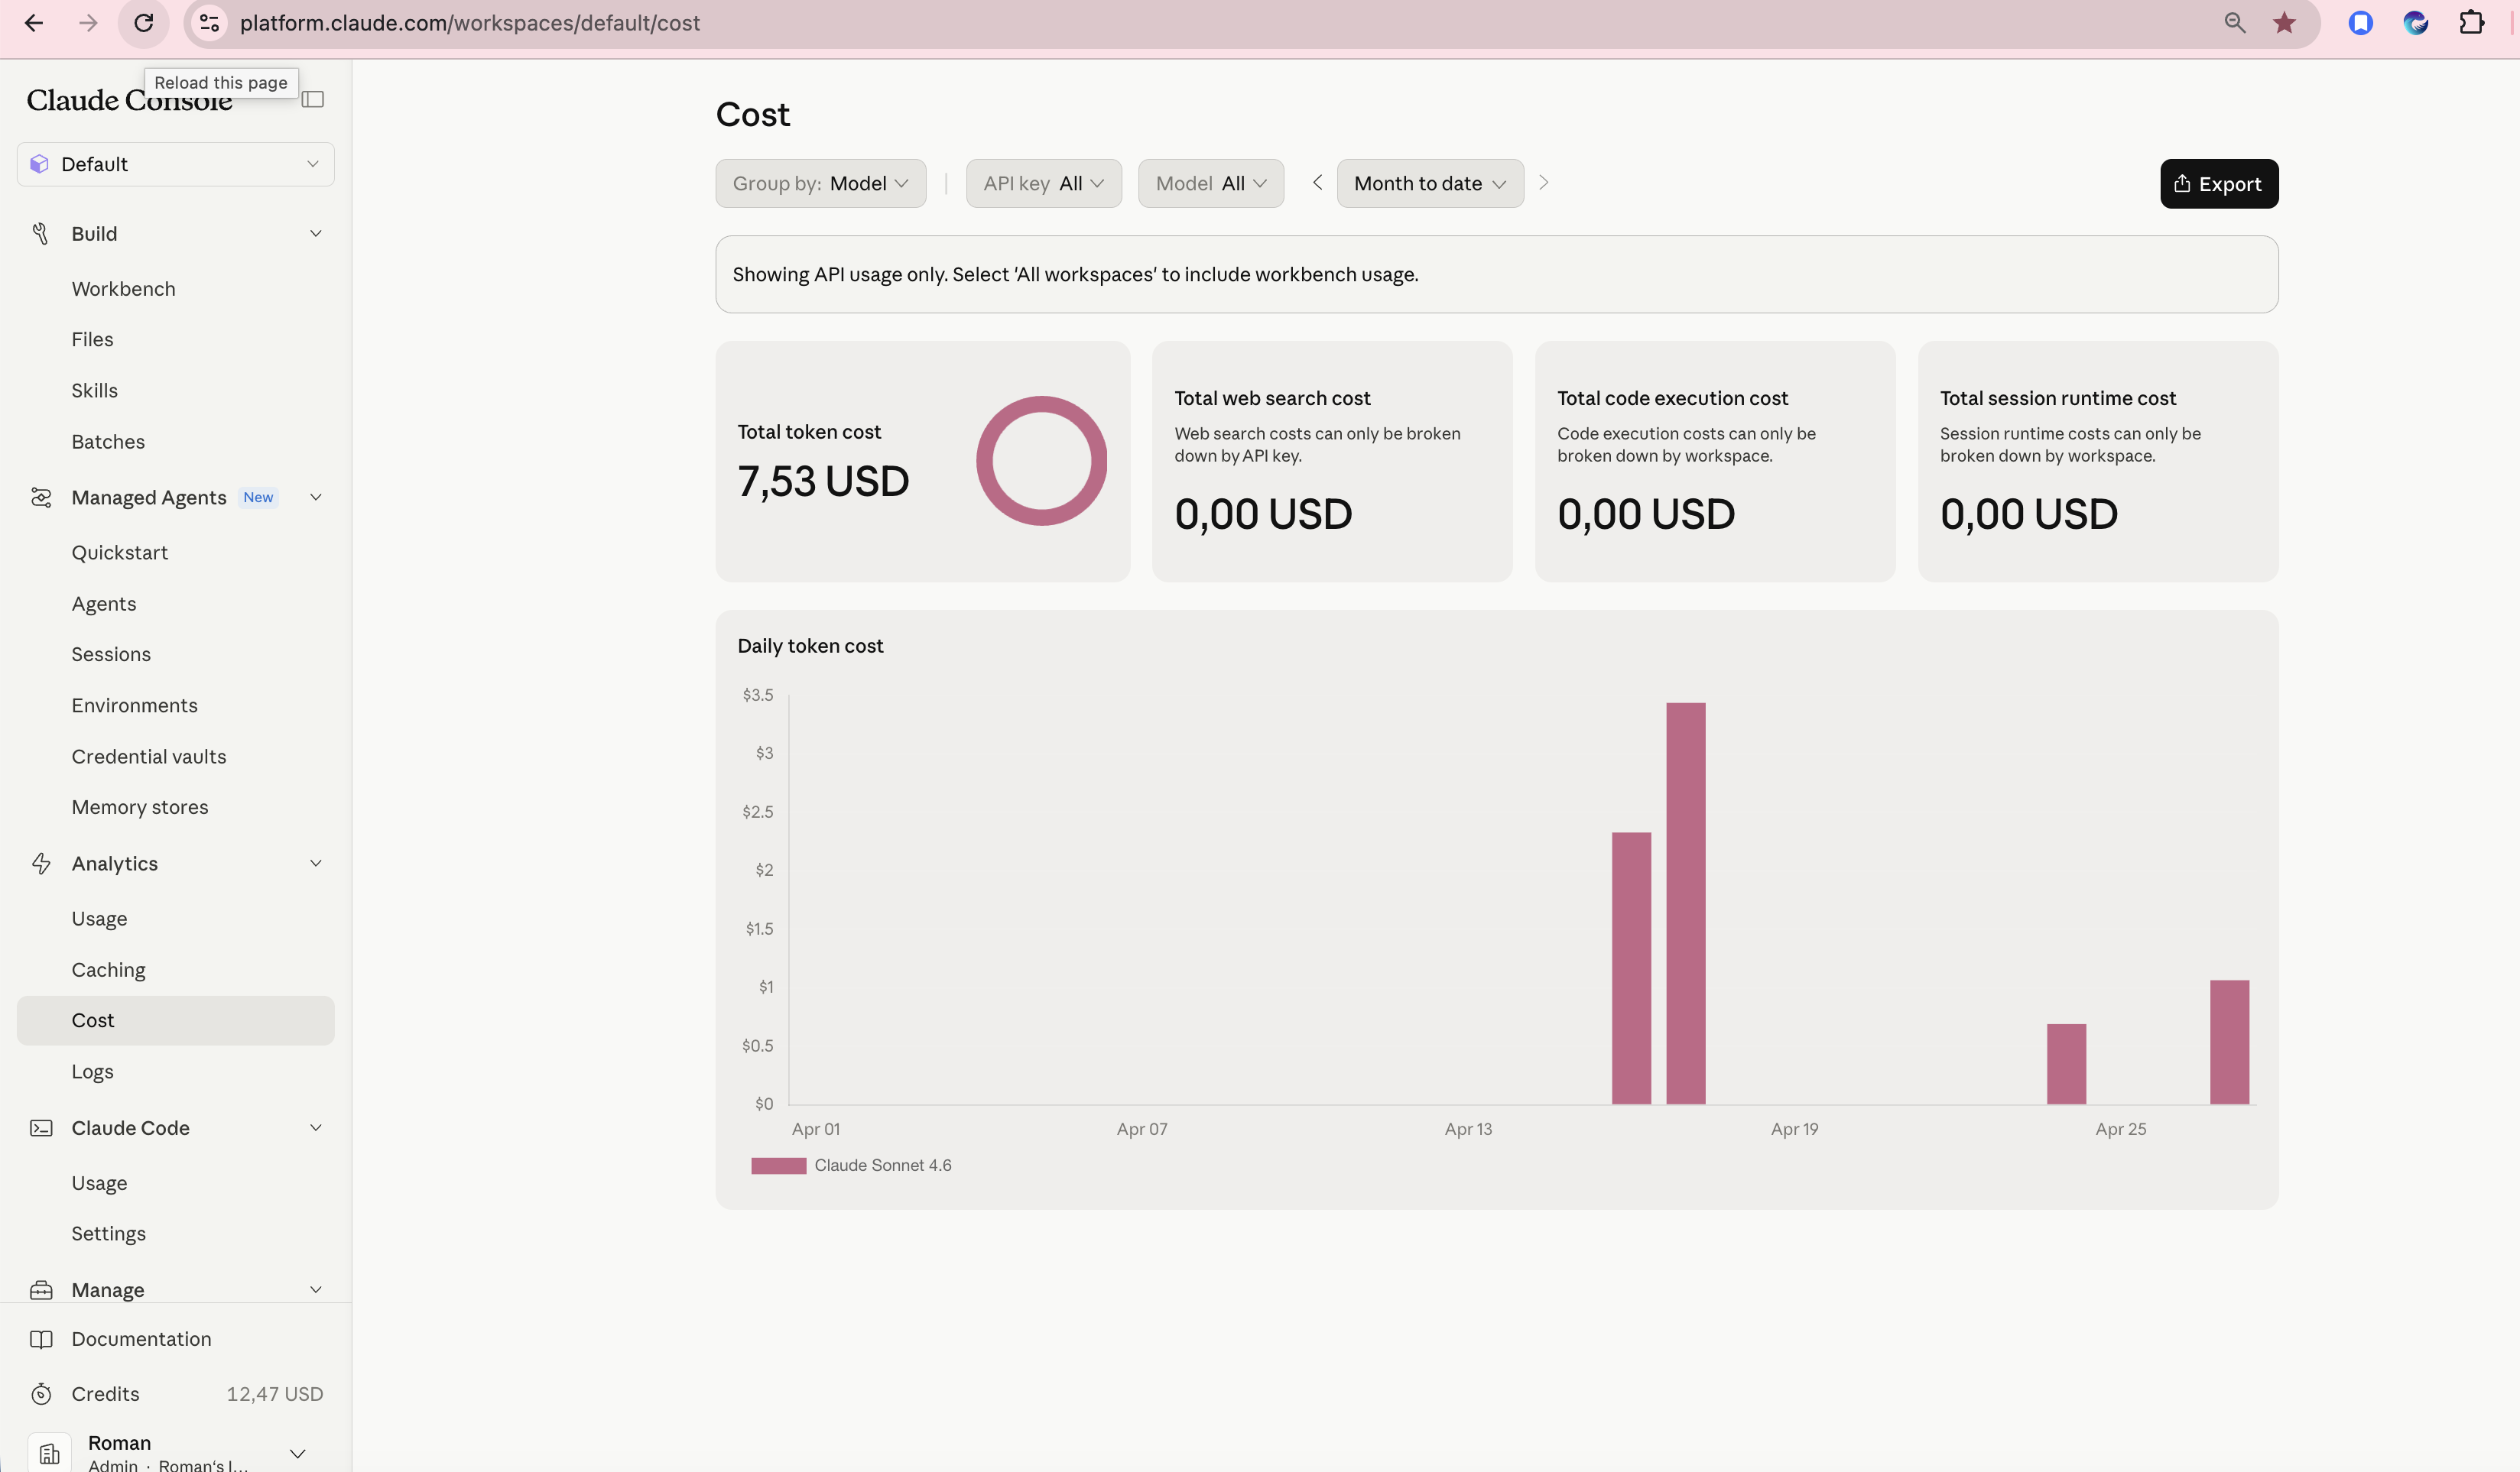
Task: Click the Claude Code terminal icon
Action: click(x=41, y=1128)
